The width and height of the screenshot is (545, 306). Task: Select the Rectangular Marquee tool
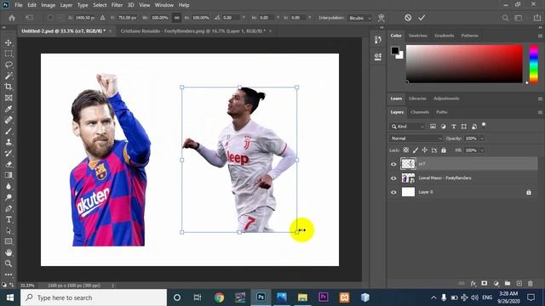click(x=9, y=54)
